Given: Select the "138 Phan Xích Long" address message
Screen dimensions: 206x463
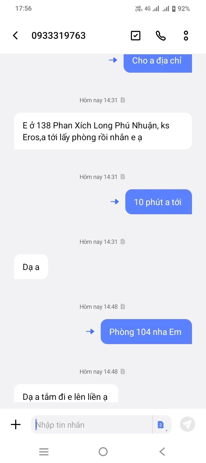Looking at the screenshot, I should pyautogui.click(x=103, y=131).
